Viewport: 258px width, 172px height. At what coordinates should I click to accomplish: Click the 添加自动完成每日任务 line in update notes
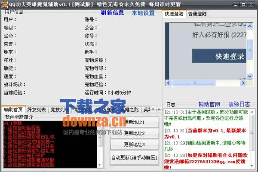point(29,146)
